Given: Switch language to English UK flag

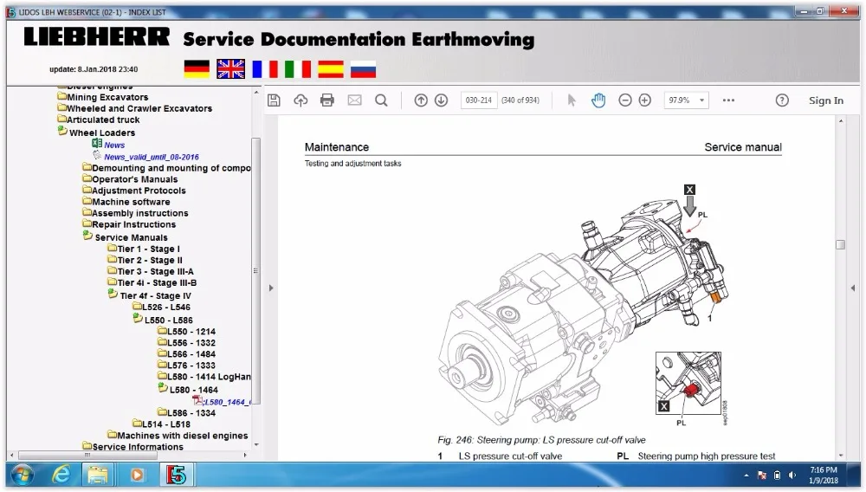Looking at the screenshot, I should tap(230, 69).
